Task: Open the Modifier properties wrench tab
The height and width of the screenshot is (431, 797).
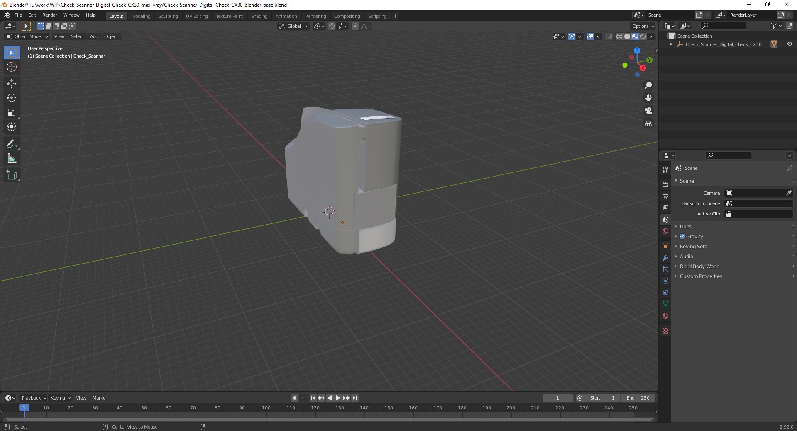Action: pyautogui.click(x=665, y=258)
